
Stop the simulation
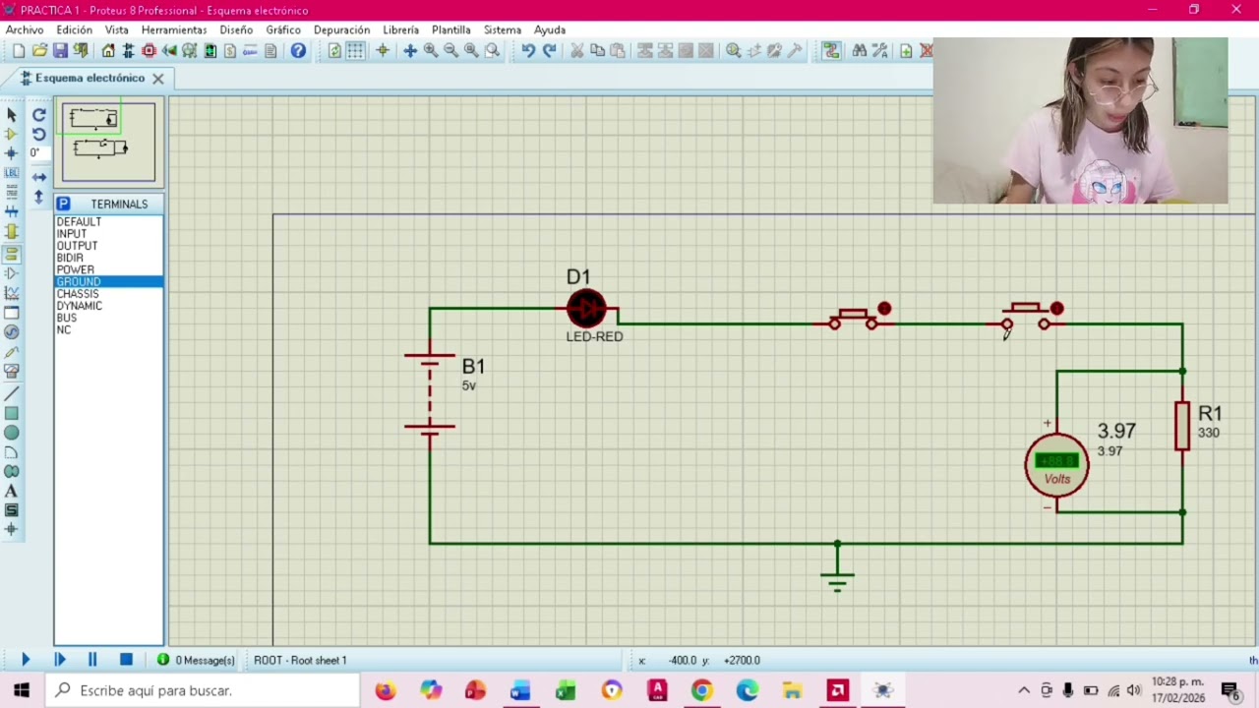(126, 660)
